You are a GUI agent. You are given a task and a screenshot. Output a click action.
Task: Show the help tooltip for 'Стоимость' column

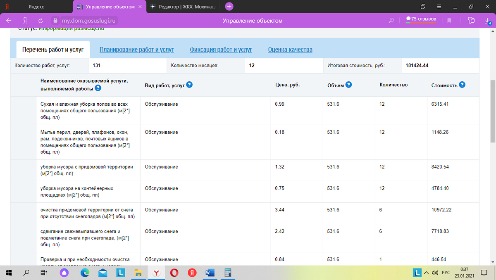[x=462, y=85]
